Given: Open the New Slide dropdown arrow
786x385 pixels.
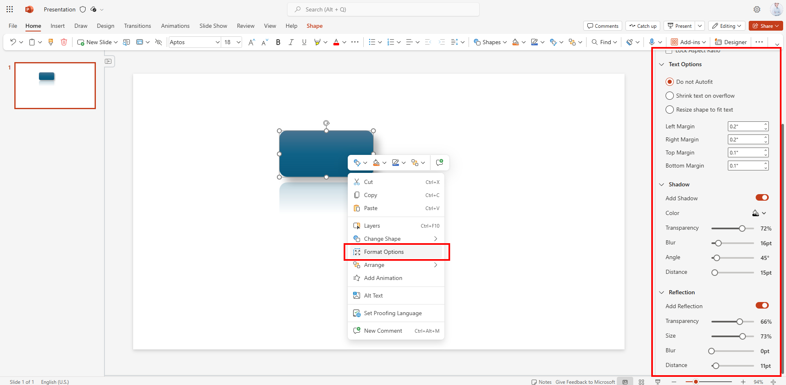Looking at the screenshot, I should click(116, 42).
